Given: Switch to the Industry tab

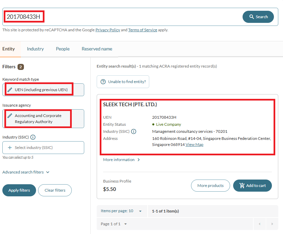Looking at the screenshot, I should tap(35, 48).
